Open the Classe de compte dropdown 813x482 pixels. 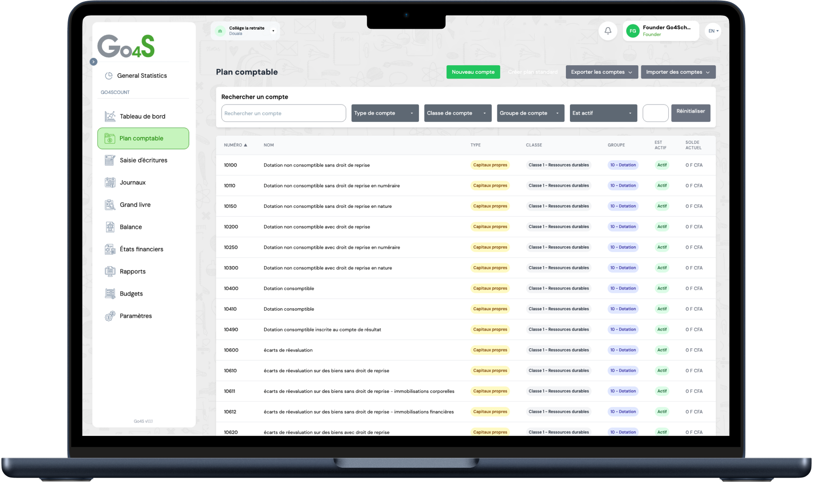click(457, 113)
